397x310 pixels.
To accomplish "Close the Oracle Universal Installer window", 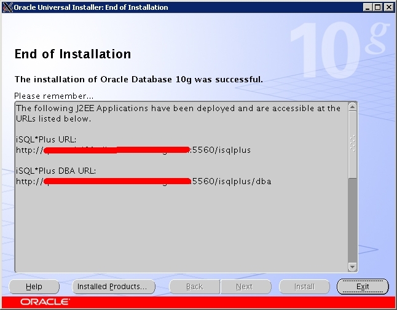I will click(x=388, y=7).
